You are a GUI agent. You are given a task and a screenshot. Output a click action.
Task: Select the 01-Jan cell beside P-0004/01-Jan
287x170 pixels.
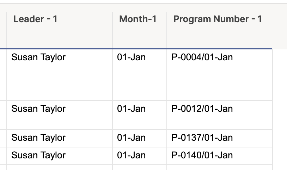point(140,75)
